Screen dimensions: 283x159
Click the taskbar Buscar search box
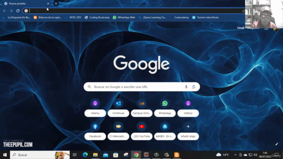click(40, 155)
